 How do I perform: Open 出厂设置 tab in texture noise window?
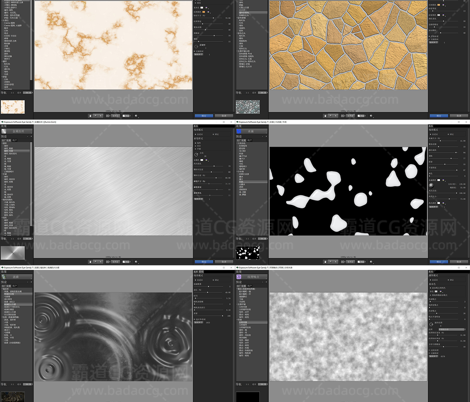(x=241, y=286)
